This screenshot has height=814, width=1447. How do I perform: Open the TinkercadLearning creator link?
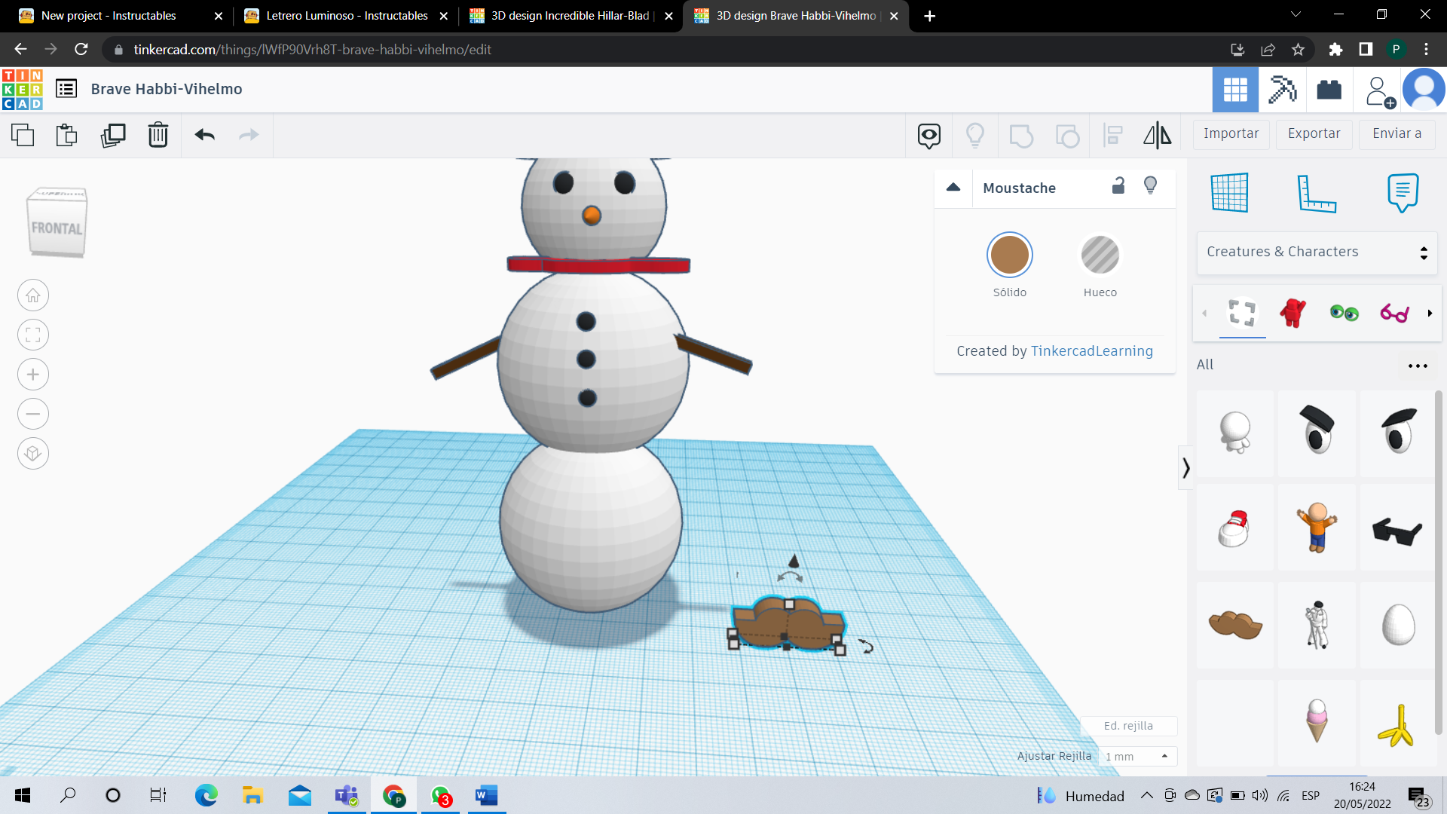click(x=1091, y=351)
